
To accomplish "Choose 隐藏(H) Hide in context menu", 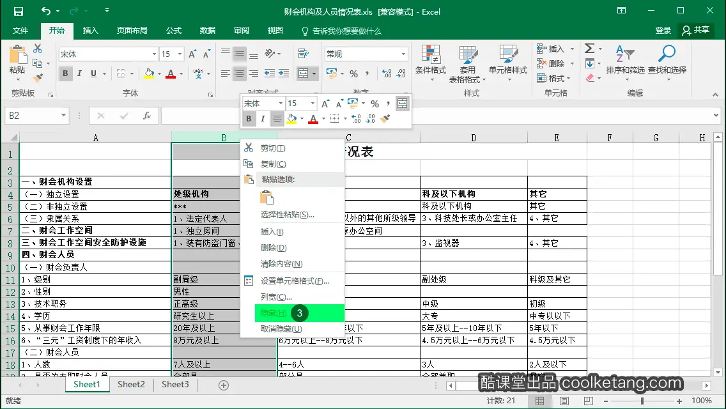I will click(299, 313).
